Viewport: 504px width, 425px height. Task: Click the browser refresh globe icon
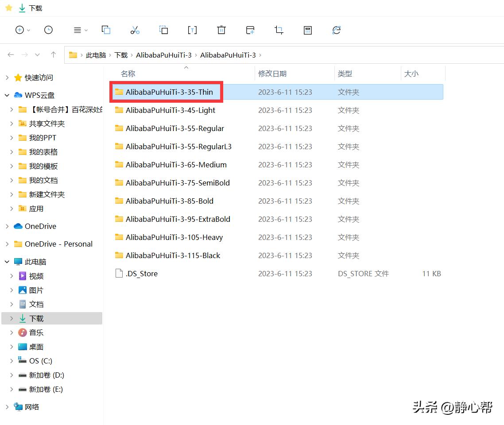coord(337,30)
